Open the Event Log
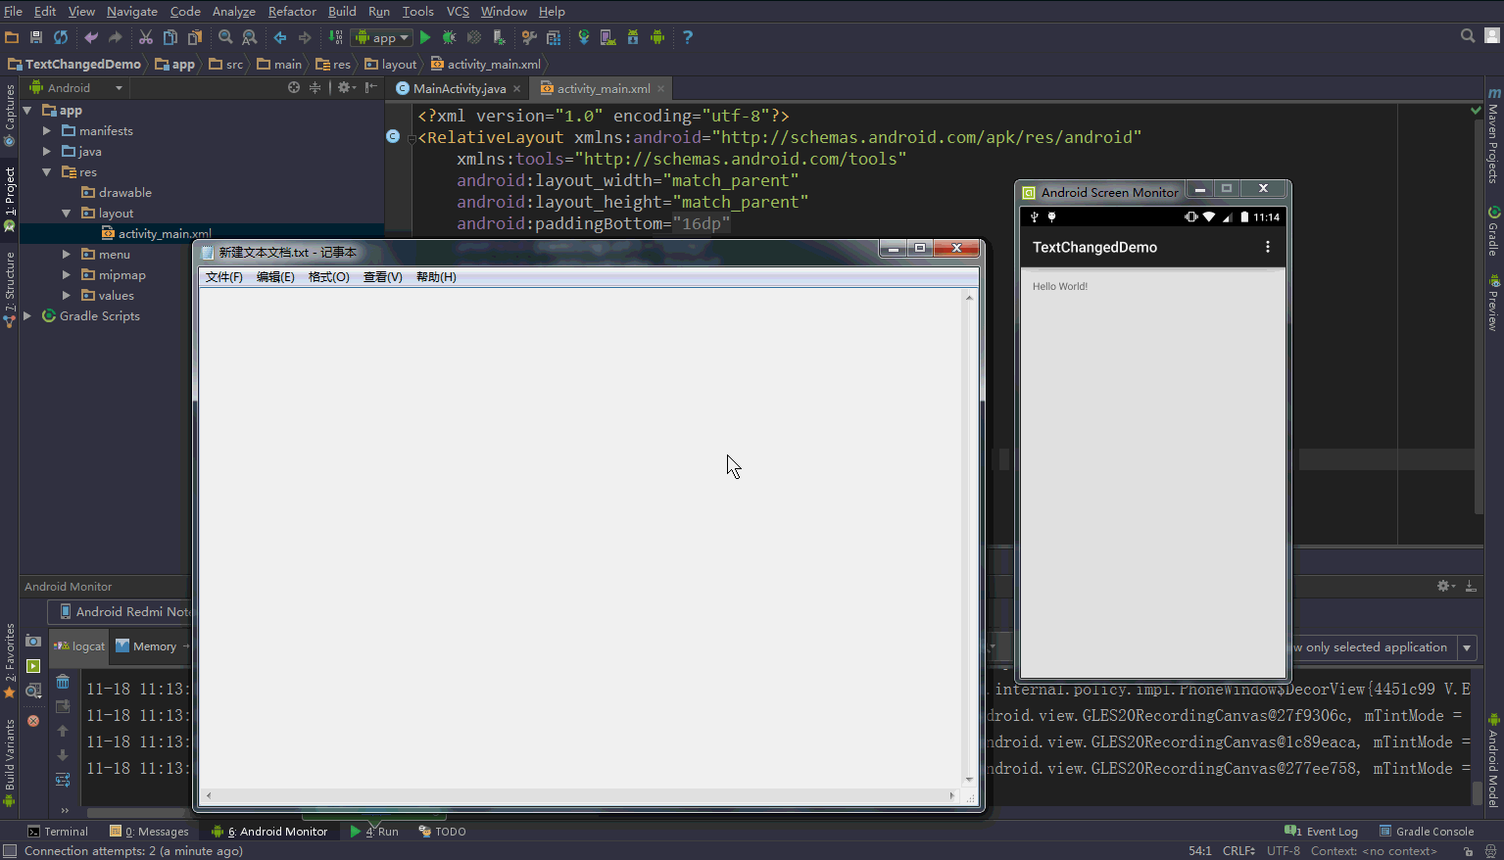The height and width of the screenshot is (860, 1504). [1321, 831]
